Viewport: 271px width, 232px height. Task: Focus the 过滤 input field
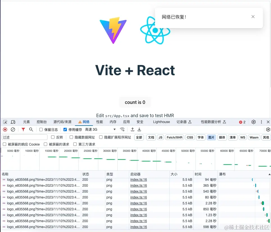[24, 137]
